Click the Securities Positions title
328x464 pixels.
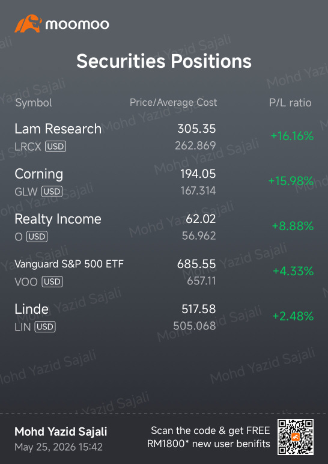coord(164,61)
